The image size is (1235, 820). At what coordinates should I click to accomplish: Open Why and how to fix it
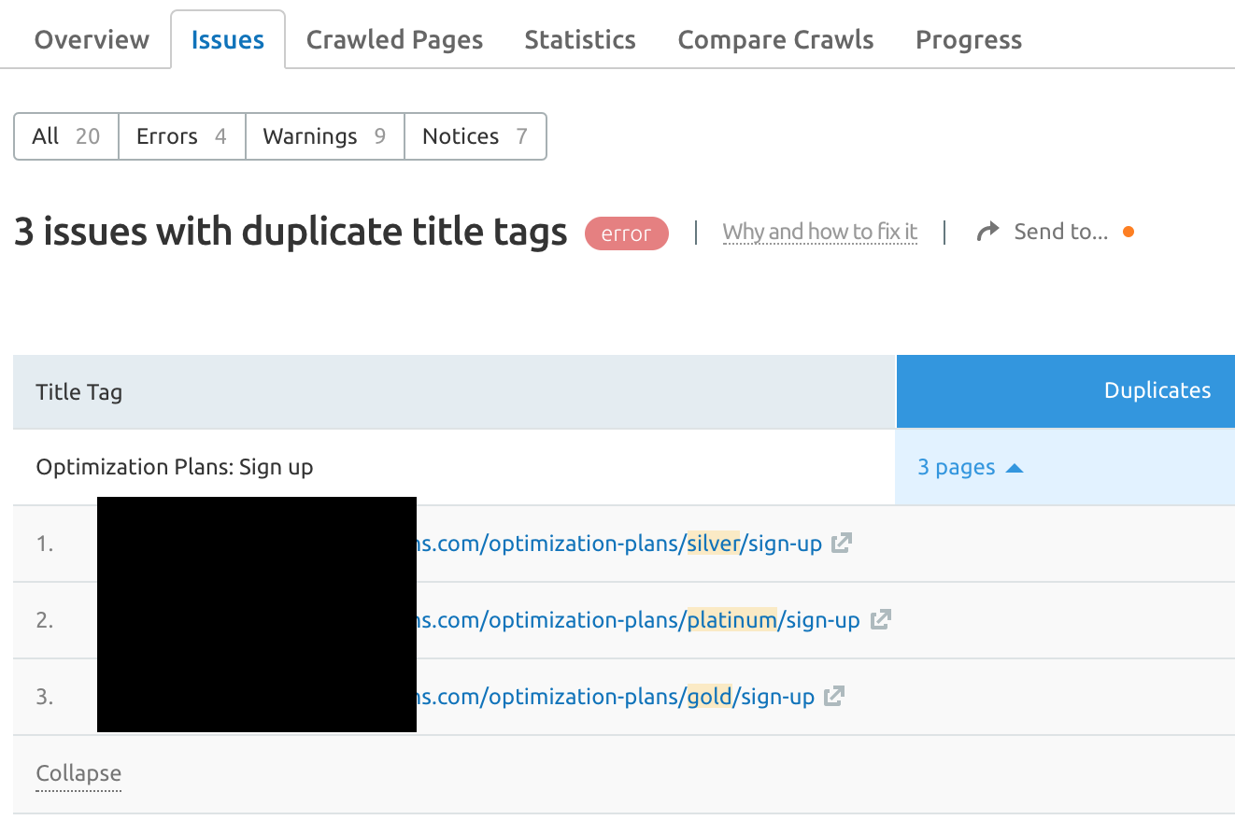tap(820, 232)
